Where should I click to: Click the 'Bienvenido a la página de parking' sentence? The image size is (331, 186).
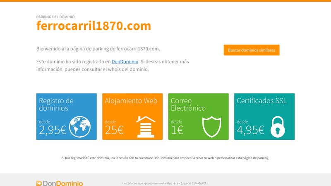pos(98,49)
